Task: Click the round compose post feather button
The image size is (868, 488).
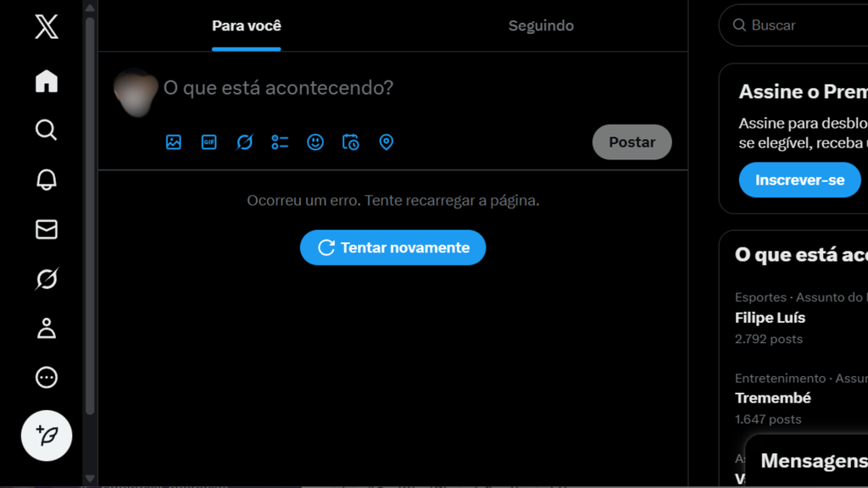Action: tap(47, 435)
